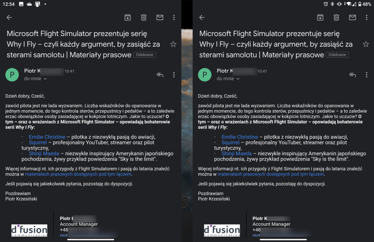Reply all in left pane message

[x=160, y=75]
